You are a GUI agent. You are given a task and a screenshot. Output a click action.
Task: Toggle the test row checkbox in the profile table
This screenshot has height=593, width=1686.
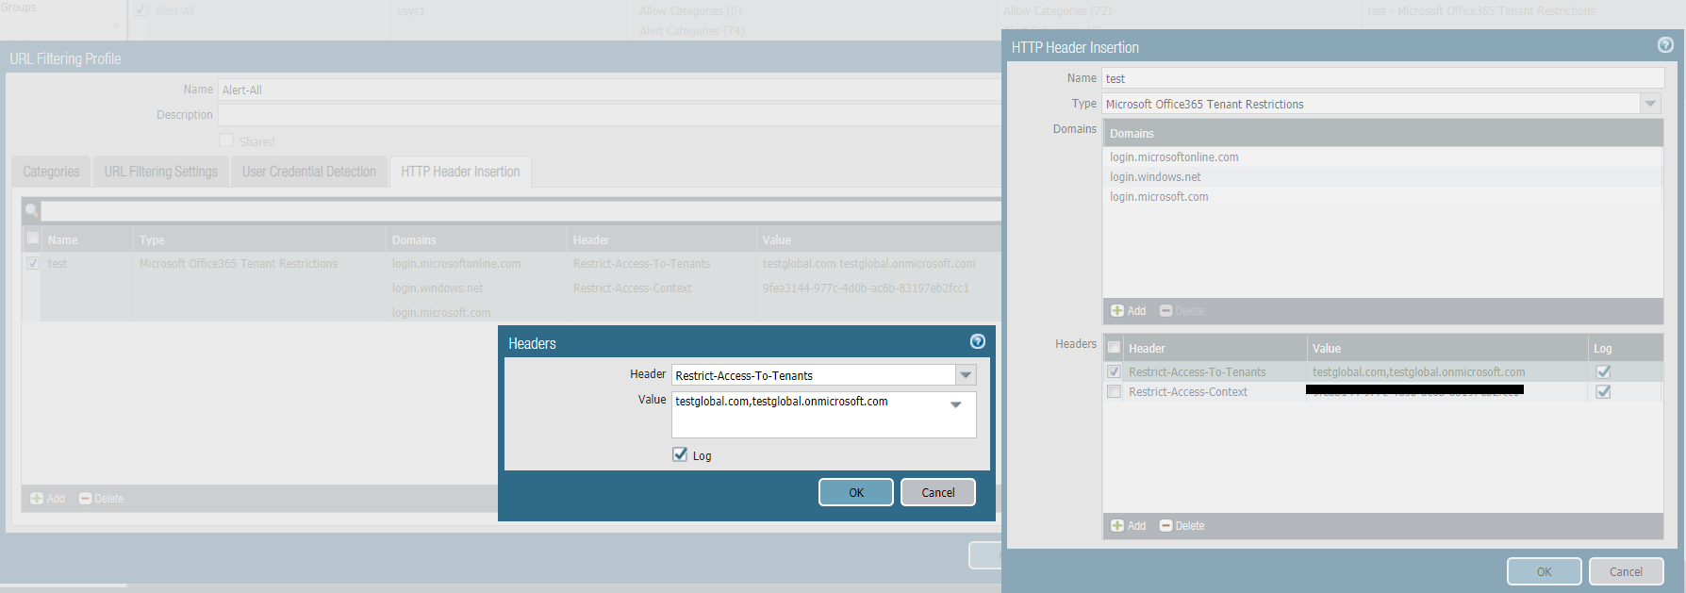(x=33, y=263)
